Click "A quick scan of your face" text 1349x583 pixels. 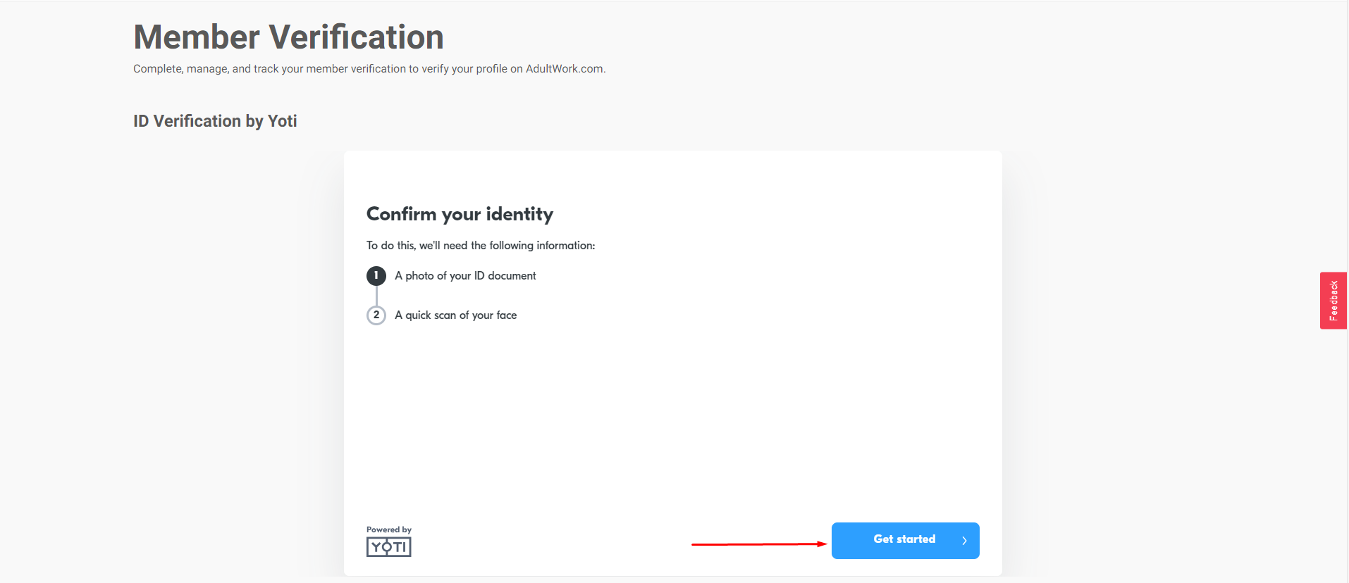tap(456, 315)
